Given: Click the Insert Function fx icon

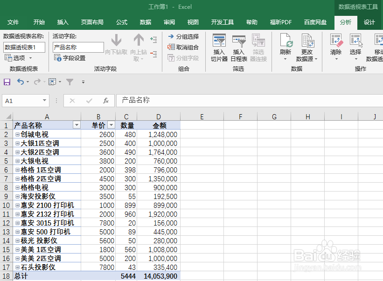Looking at the screenshot, I should (x=105, y=101).
